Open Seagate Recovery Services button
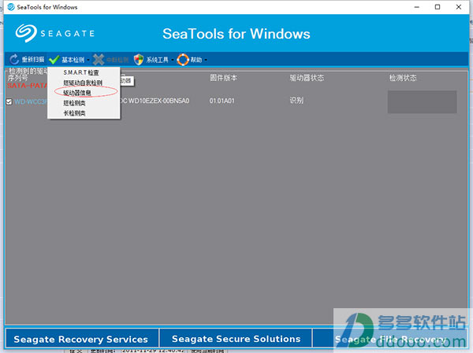 (x=81, y=339)
